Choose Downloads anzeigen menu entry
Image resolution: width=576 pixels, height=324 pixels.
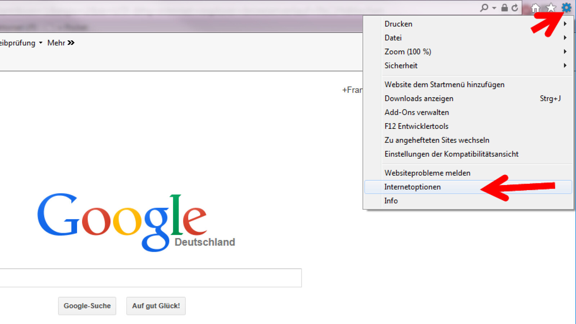[419, 99]
